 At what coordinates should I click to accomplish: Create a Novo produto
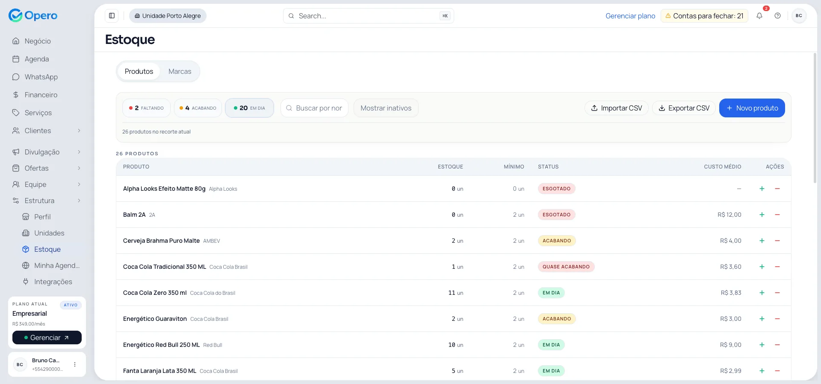point(752,108)
